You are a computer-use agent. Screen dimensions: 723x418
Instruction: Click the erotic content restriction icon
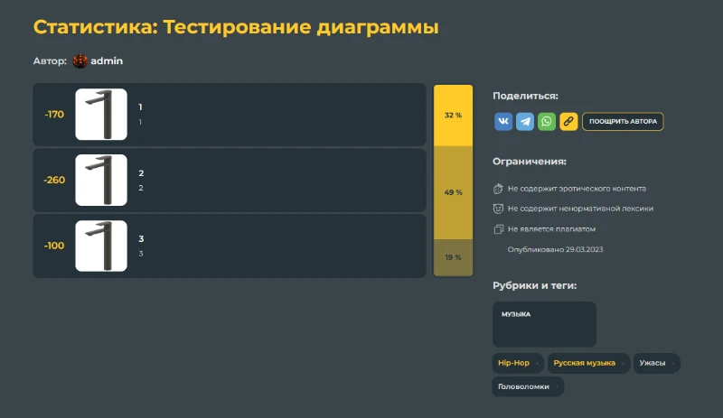tap(498, 189)
